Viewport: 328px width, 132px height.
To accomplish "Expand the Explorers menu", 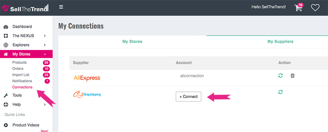I will [45, 45].
